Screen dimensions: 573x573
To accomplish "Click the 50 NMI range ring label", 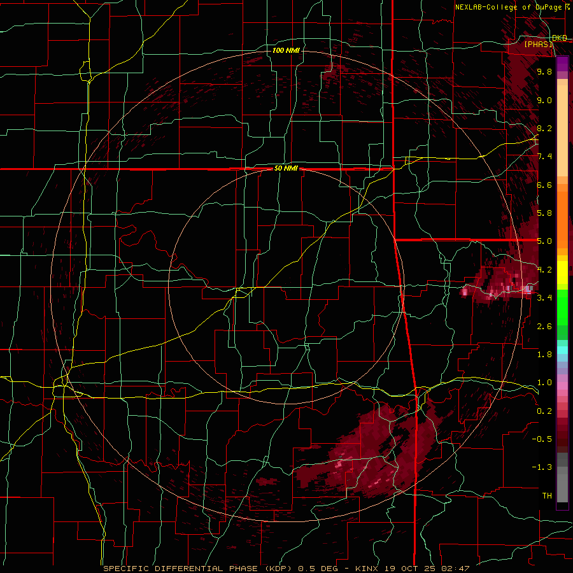I will pyautogui.click(x=286, y=169).
